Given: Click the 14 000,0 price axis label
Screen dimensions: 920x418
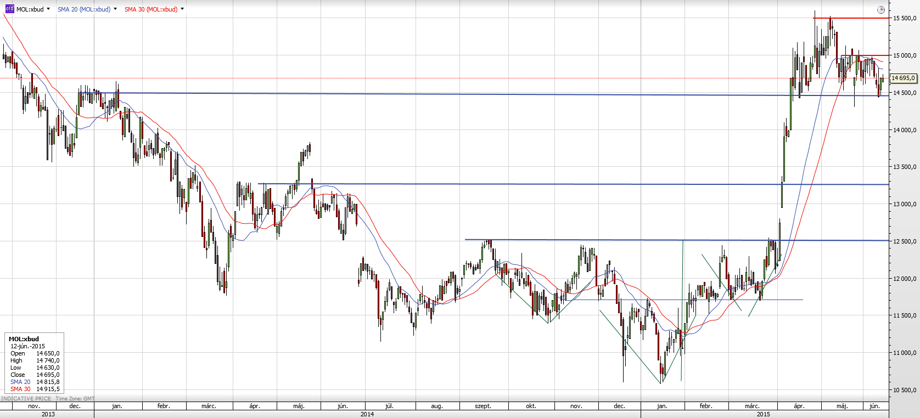Looking at the screenshot, I should click(x=905, y=130).
